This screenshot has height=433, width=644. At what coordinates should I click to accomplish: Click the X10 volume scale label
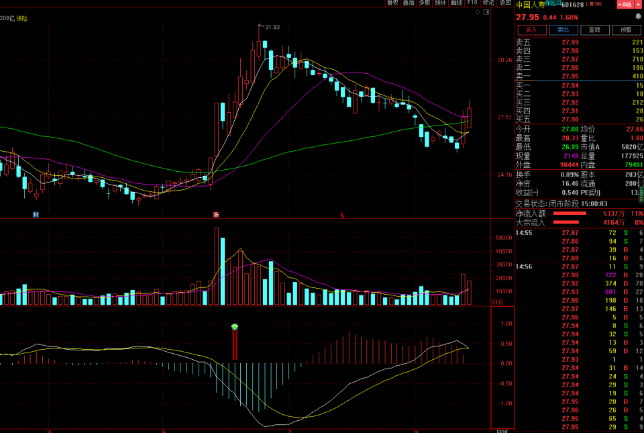tap(497, 302)
